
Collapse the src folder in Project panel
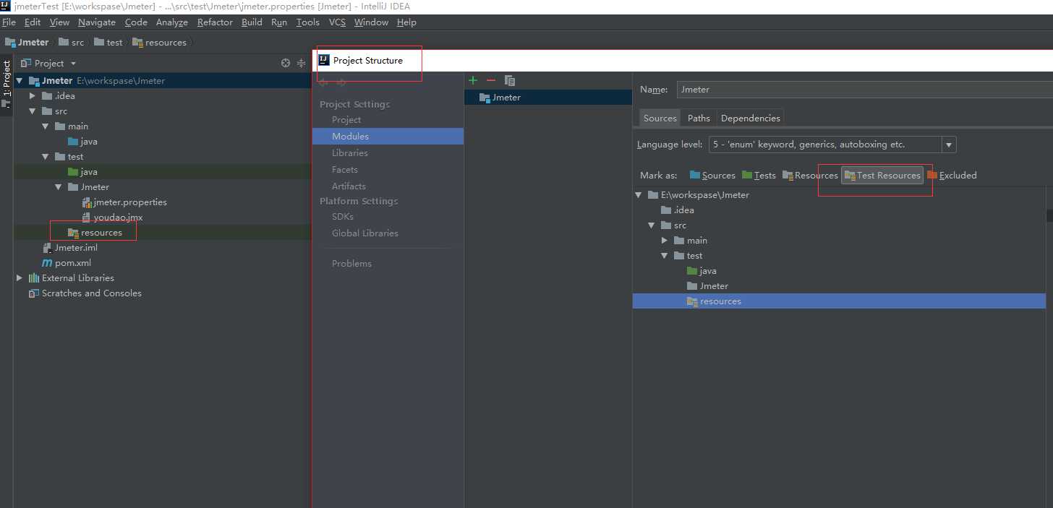[33, 111]
